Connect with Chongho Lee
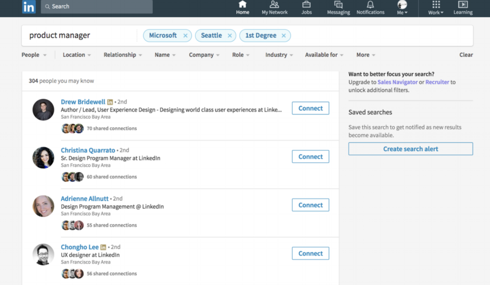 pos(310,253)
